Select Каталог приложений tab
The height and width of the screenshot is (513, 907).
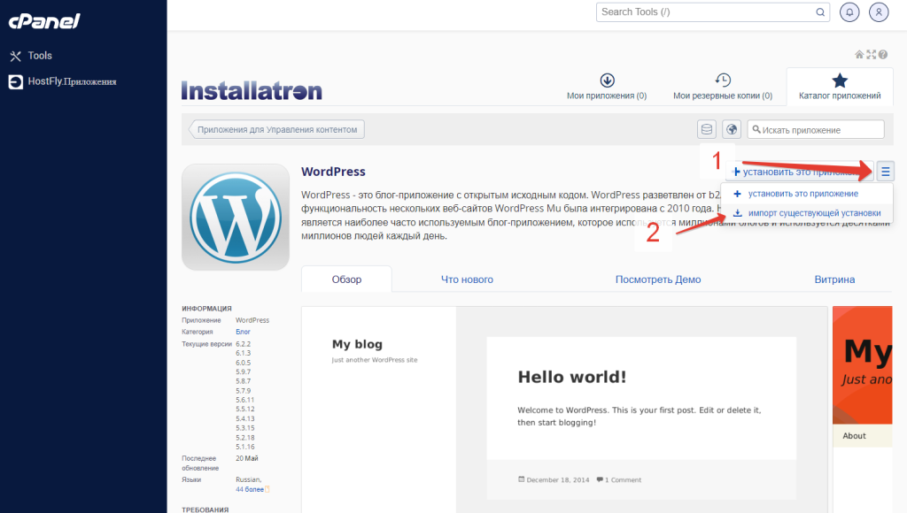click(840, 87)
